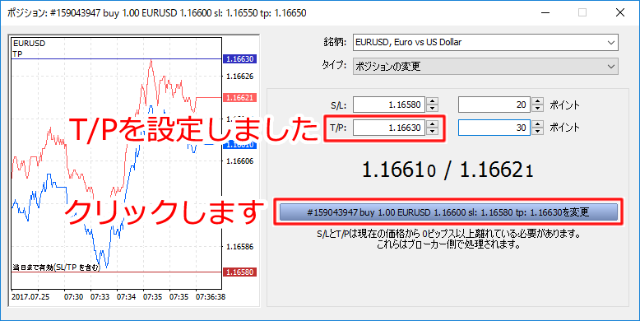Click the S/L price input field
The height and width of the screenshot is (321, 640).
pyautogui.click(x=389, y=105)
